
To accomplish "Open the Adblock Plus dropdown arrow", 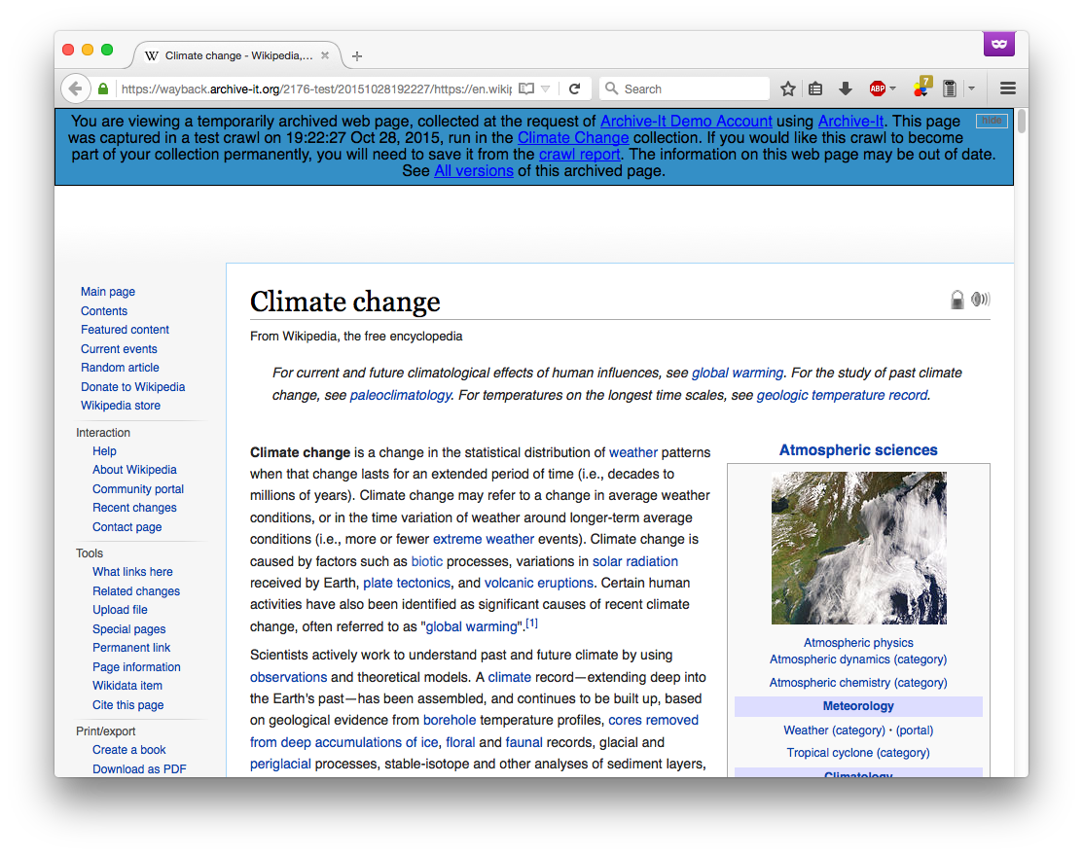I will pos(893,89).
